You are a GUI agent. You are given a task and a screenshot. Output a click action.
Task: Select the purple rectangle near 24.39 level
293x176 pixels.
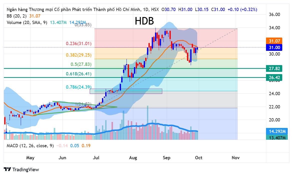click(x=126, y=91)
